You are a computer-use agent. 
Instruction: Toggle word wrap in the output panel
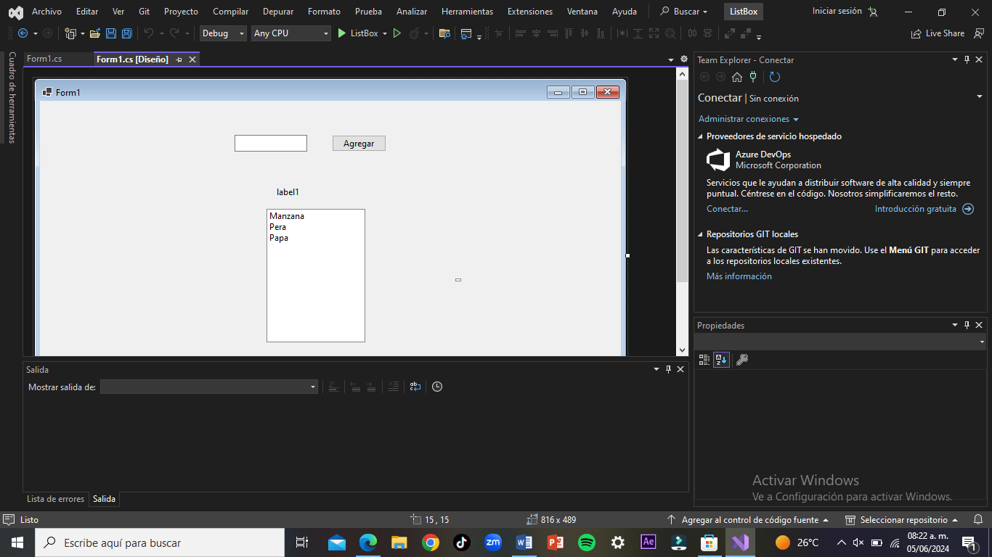[415, 387]
